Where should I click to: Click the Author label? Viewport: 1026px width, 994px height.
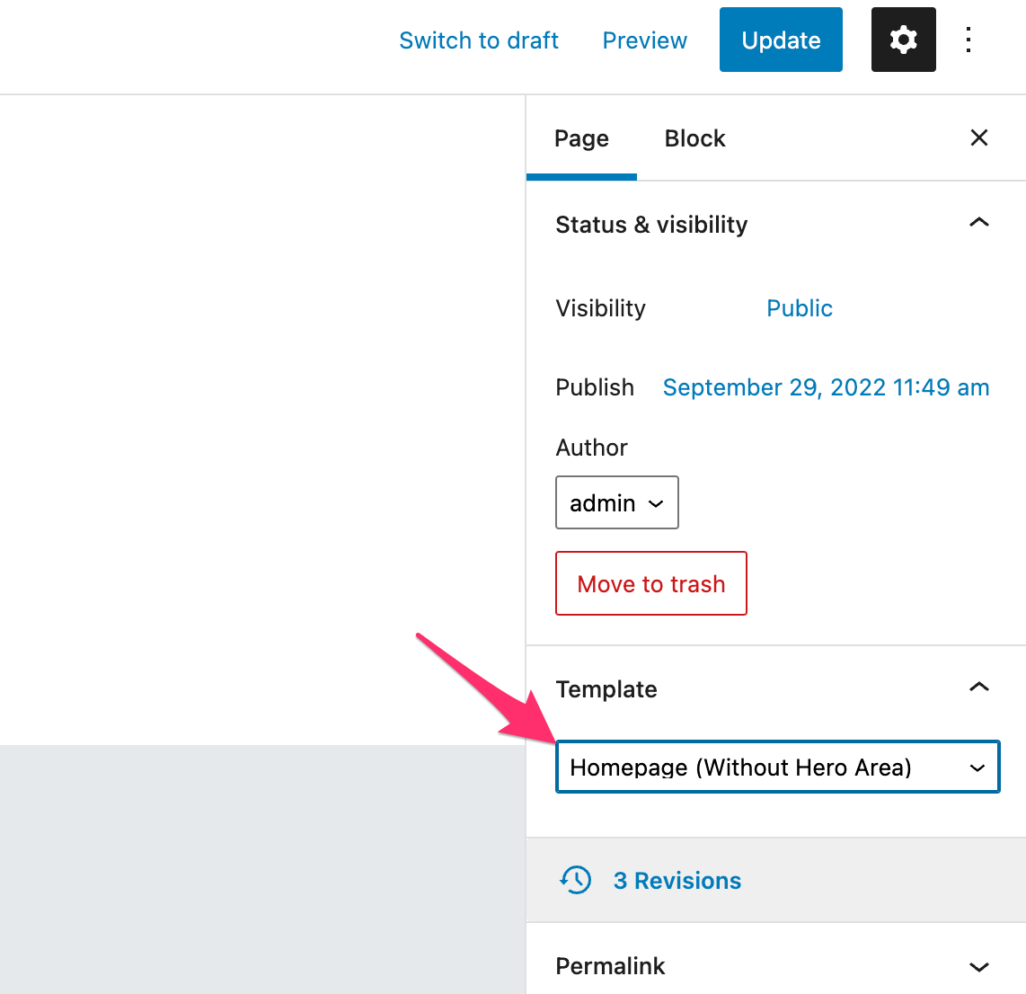591,448
